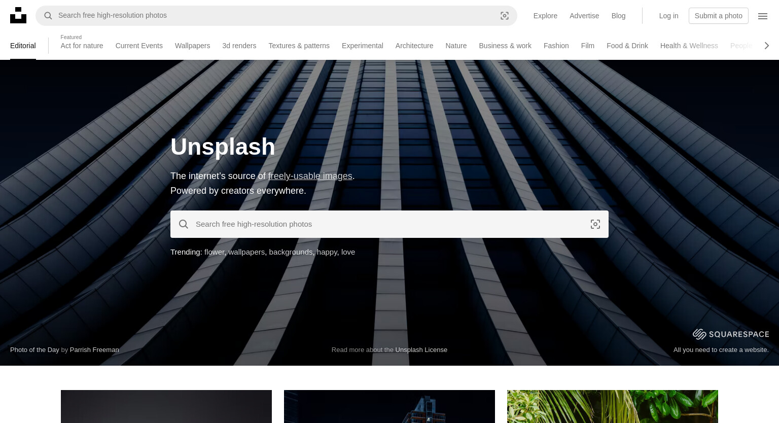
Task: Switch to Wallpapers category
Action: 192,46
